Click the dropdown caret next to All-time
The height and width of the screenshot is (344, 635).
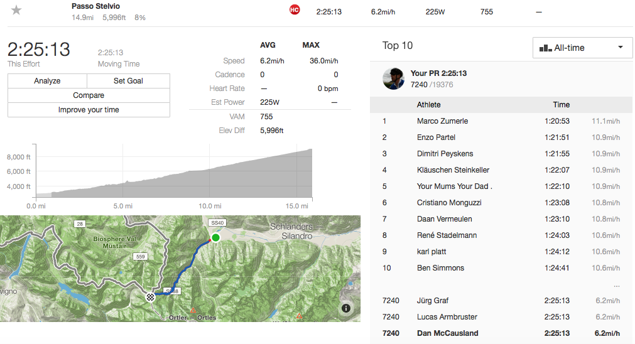(x=621, y=48)
